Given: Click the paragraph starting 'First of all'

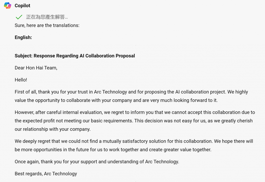Looking at the screenshot, I should pos(131,96).
